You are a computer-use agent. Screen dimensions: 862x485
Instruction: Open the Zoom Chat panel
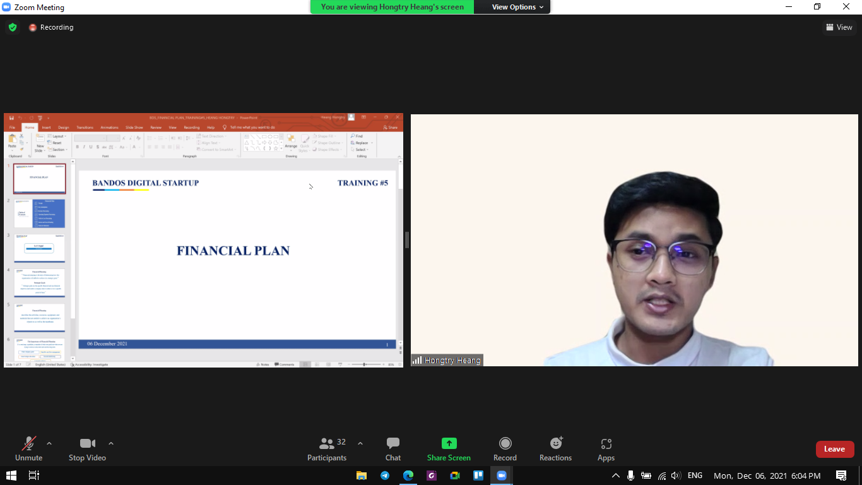point(393,449)
